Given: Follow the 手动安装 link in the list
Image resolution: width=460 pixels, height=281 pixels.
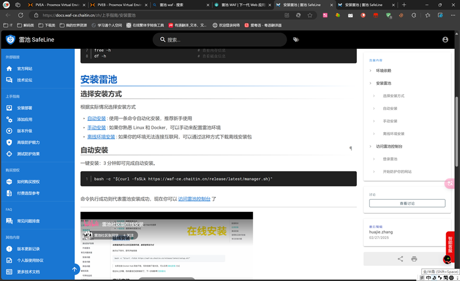Looking at the screenshot, I should click(96, 127).
